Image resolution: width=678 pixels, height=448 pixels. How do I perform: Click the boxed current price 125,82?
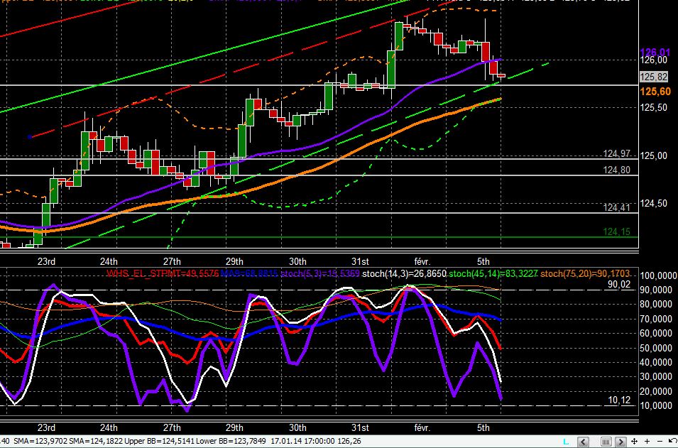pyautogui.click(x=654, y=77)
